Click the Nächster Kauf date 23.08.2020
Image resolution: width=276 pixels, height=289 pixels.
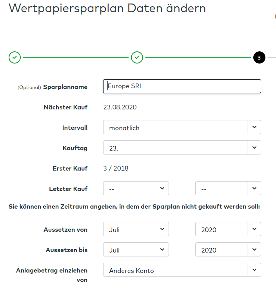120,107
